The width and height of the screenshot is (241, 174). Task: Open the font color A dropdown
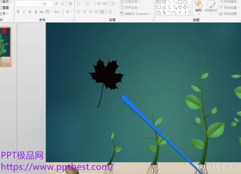69,12
